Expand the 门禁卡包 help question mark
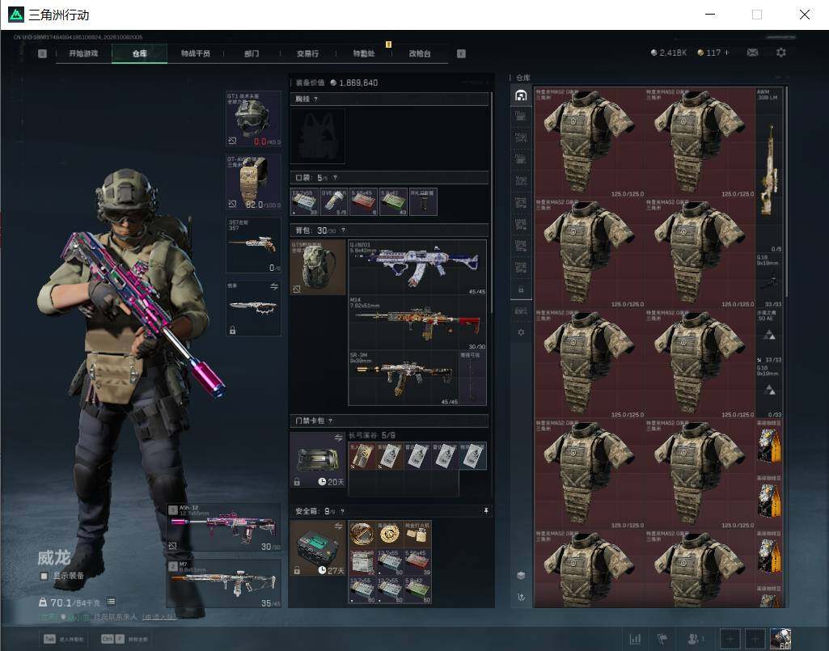This screenshot has width=829, height=651. point(330,421)
